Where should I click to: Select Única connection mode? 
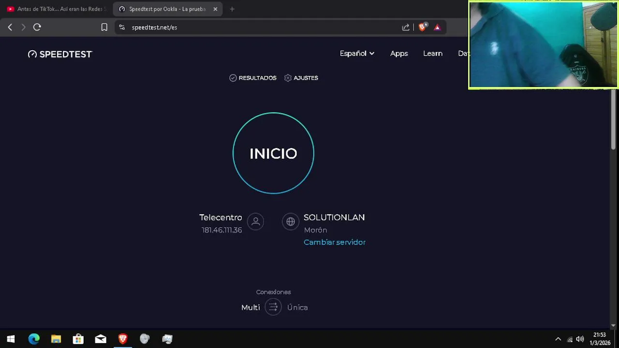coord(297,307)
